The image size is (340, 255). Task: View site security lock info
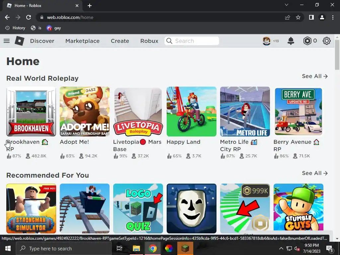[x=42, y=17]
